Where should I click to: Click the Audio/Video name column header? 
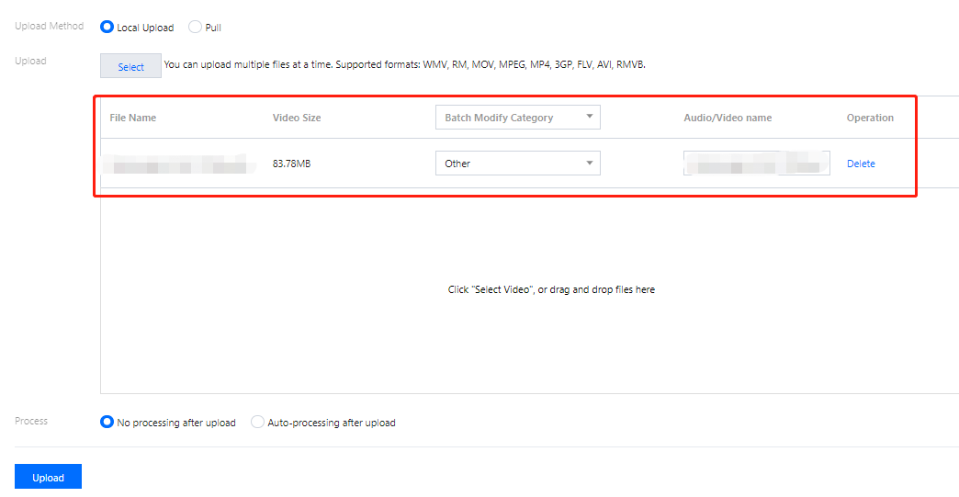pos(728,118)
